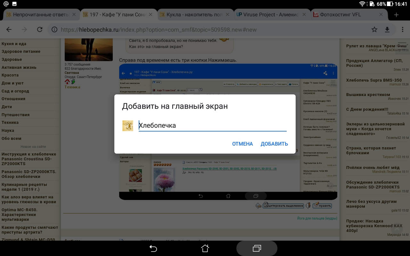This screenshot has width=410, height=256.
Task: Tap the download icon in toolbar
Action: (x=387, y=29)
